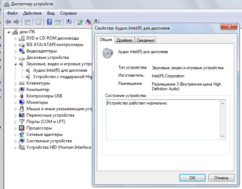The width and height of the screenshot is (242, 189).
Task: Click the Процессоры chip icon
Action: click(21, 128)
